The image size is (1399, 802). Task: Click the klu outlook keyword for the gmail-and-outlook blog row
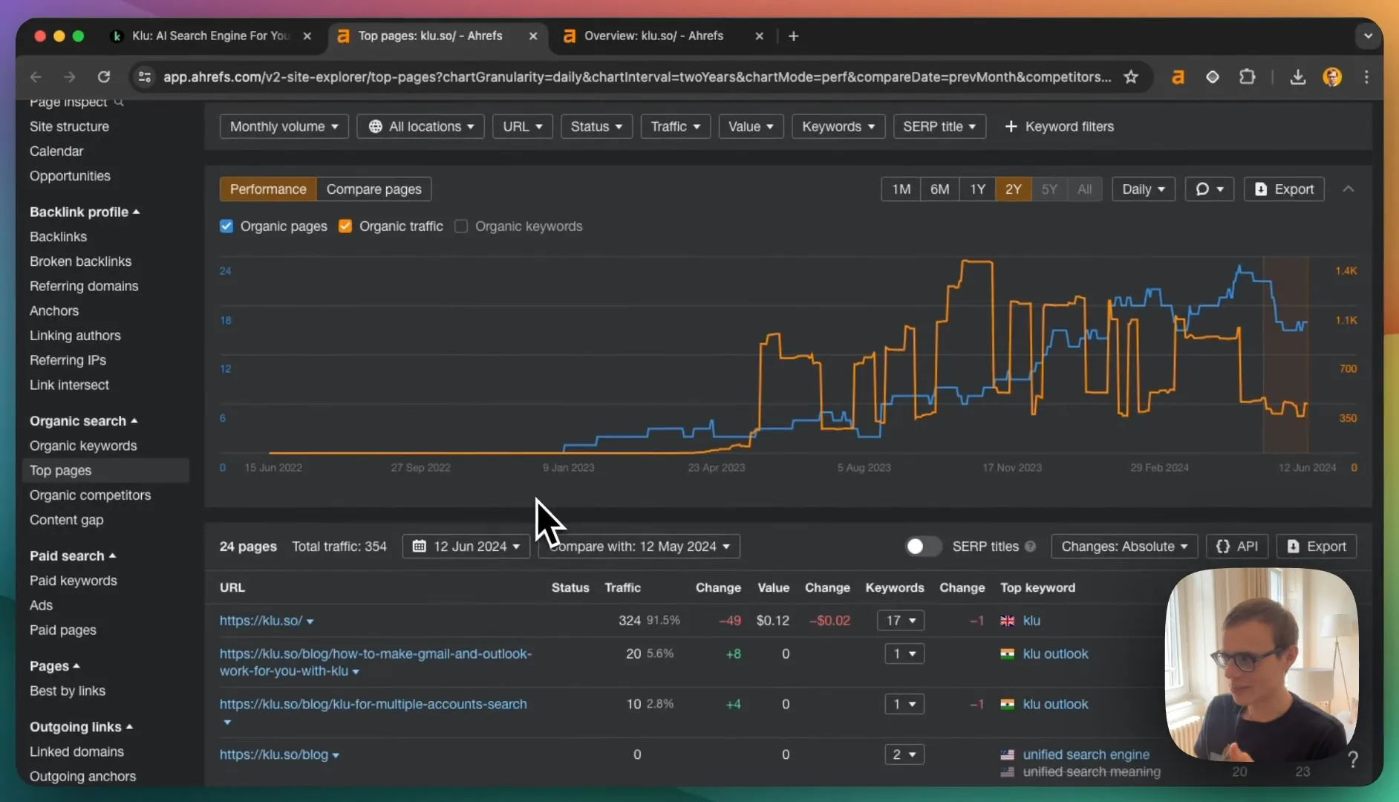point(1055,654)
